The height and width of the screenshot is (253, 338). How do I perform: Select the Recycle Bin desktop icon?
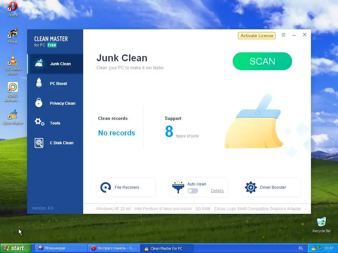(x=321, y=225)
